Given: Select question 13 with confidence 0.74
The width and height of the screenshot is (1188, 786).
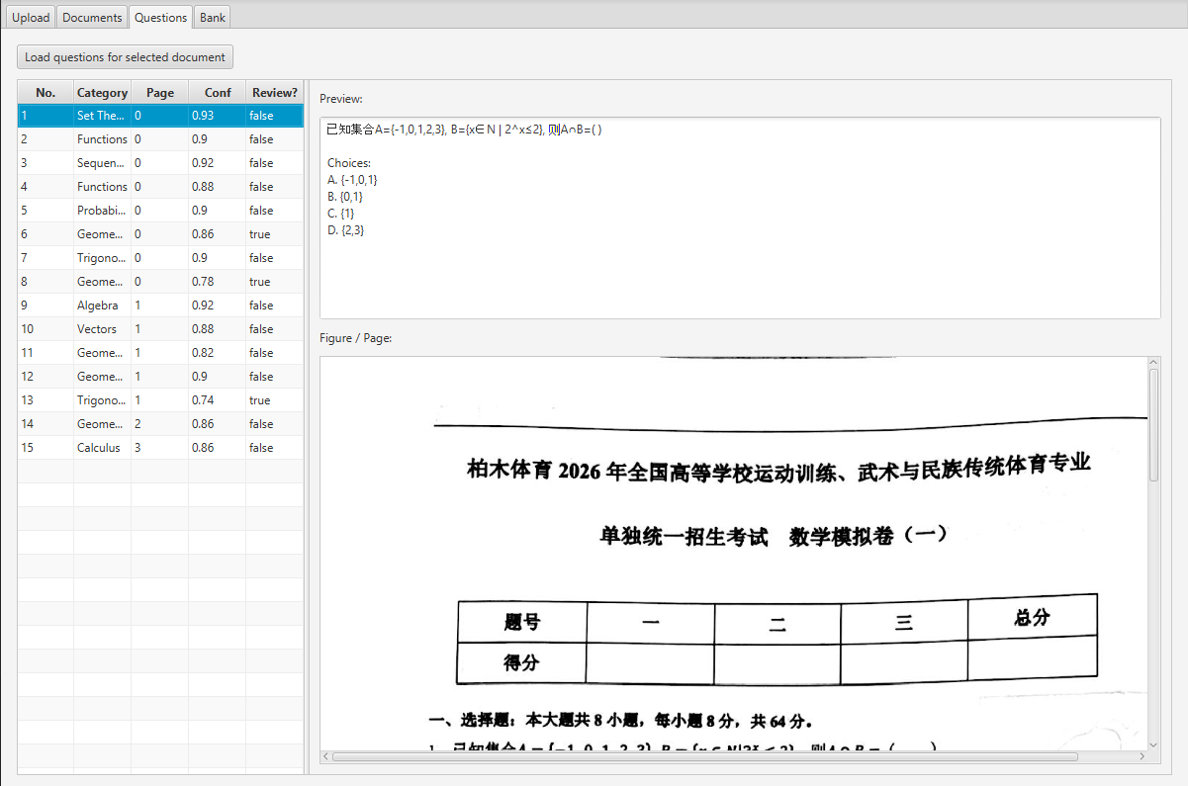Looking at the screenshot, I should [x=160, y=400].
